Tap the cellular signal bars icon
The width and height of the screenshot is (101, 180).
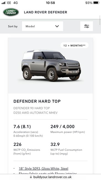[4, 3]
